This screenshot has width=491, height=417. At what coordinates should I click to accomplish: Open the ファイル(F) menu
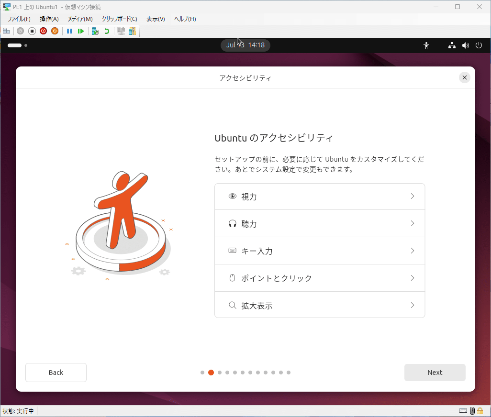(x=19, y=19)
